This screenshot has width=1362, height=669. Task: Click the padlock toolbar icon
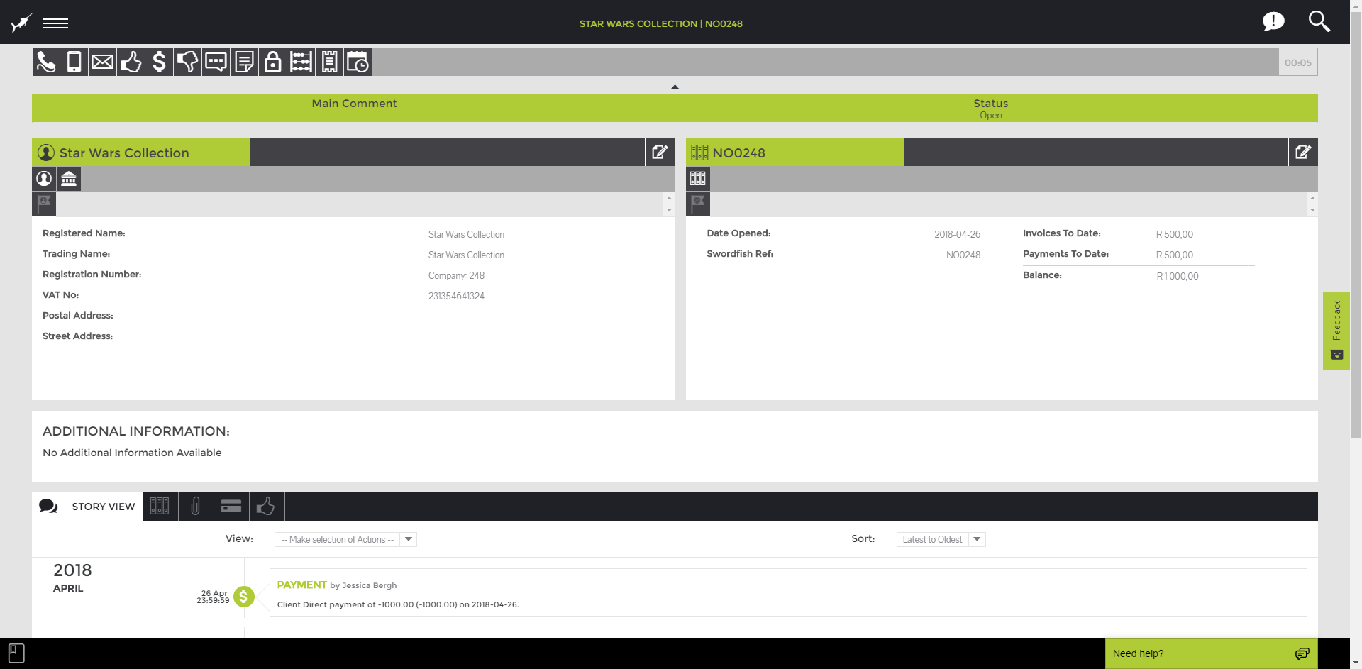point(272,62)
